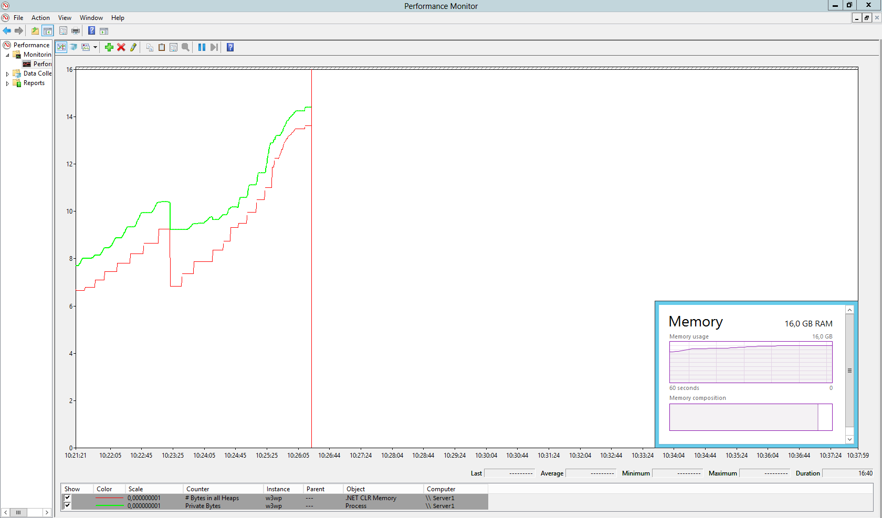This screenshot has height=518, width=882.
Task: Uncheck Show for # Bytes in all Heaps
Action: pos(67,498)
